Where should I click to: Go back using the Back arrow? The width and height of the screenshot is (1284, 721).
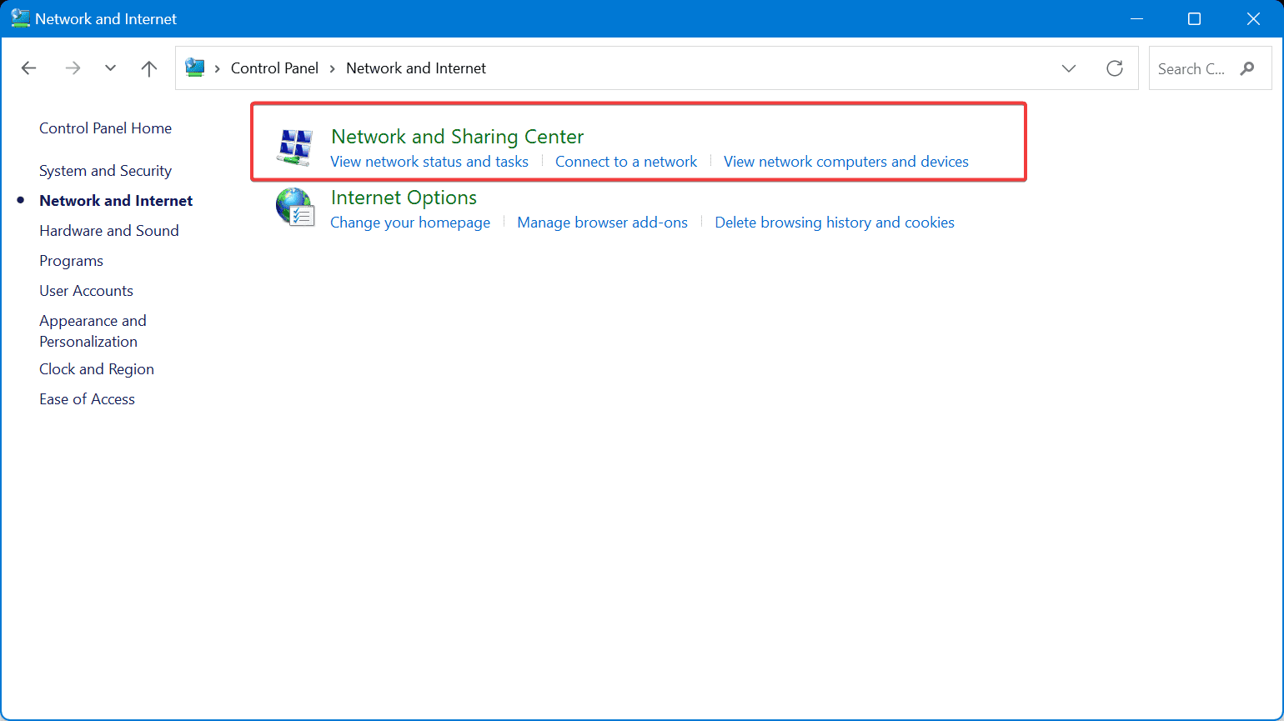tap(29, 68)
